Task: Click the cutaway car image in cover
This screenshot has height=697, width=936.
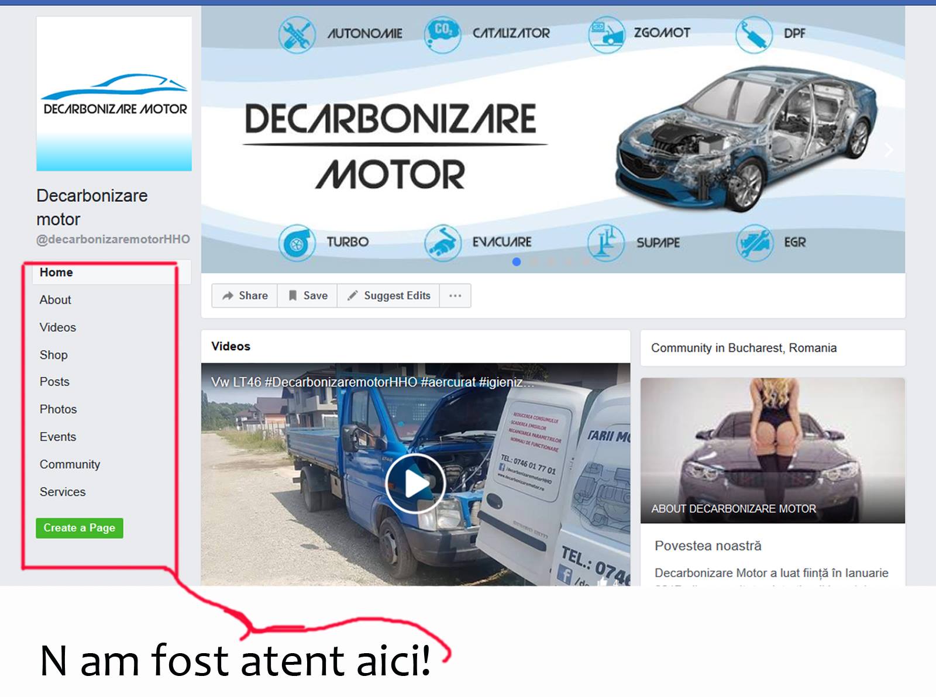Action: [x=746, y=139]
